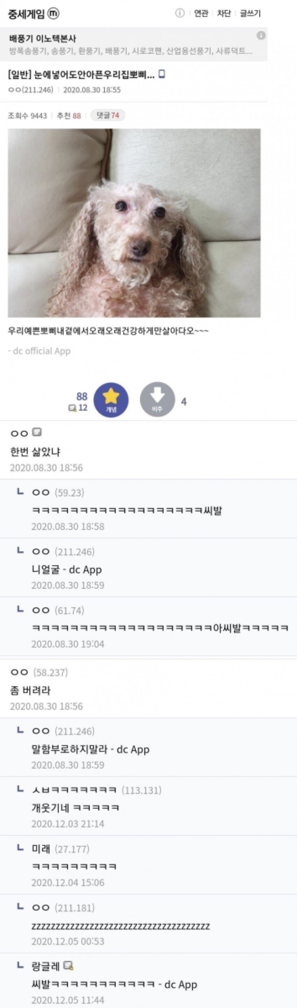The image size is (297, 1008).
Task: Click the fixed-nick icon next to 랑글레
Action: tap(68, 966)
